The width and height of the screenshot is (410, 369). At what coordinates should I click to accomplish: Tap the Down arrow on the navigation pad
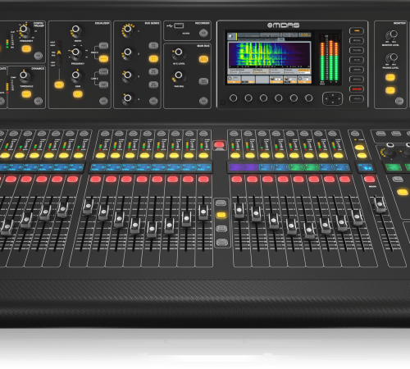332,102
